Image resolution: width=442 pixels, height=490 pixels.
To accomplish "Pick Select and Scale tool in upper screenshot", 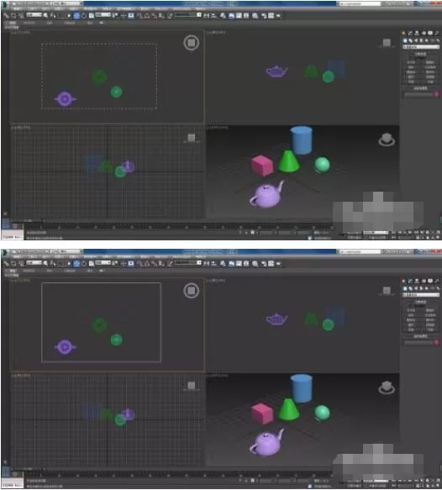I will click(x=92, y=16).
